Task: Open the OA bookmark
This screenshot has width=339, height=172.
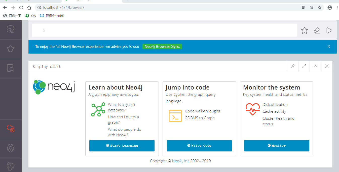Action: coord(31,16)
